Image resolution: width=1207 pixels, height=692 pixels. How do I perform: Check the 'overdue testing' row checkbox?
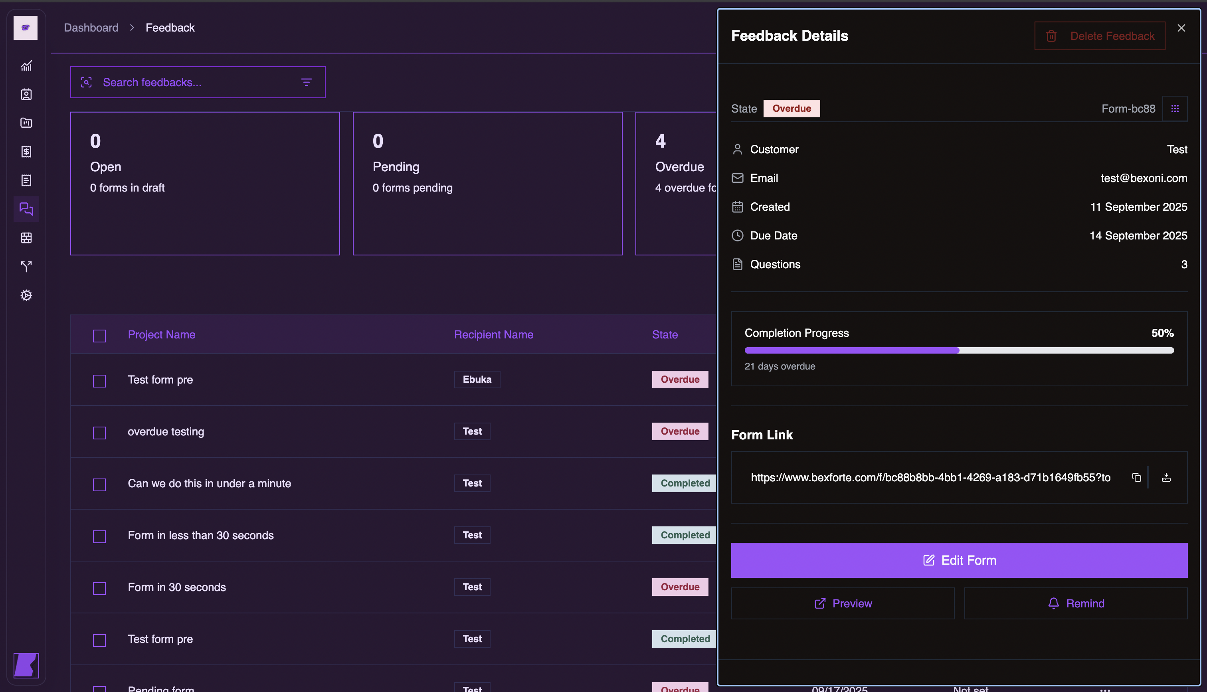tap(99, 433)
